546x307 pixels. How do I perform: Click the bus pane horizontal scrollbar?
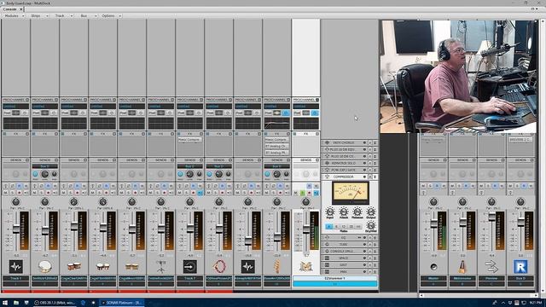point(479,295)
